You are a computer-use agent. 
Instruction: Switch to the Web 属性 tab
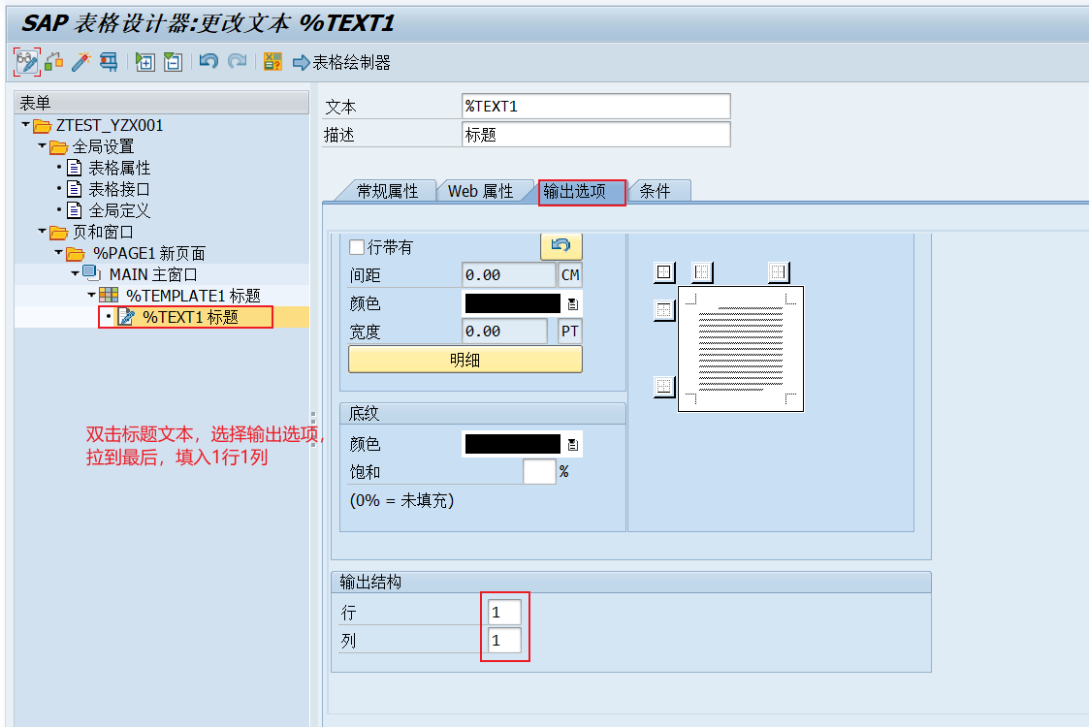point(483,190)
